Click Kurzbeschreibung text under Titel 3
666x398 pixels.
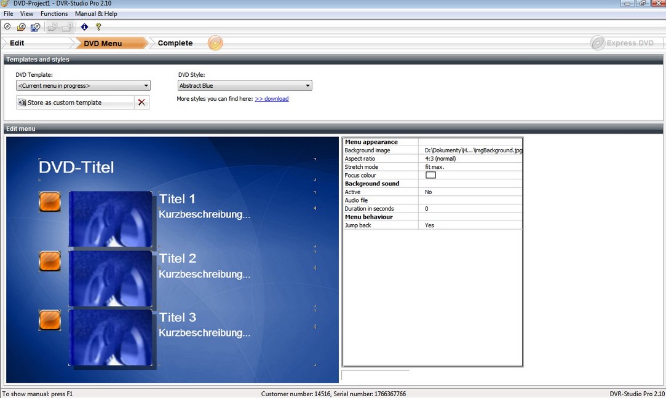tap(204, 333)
